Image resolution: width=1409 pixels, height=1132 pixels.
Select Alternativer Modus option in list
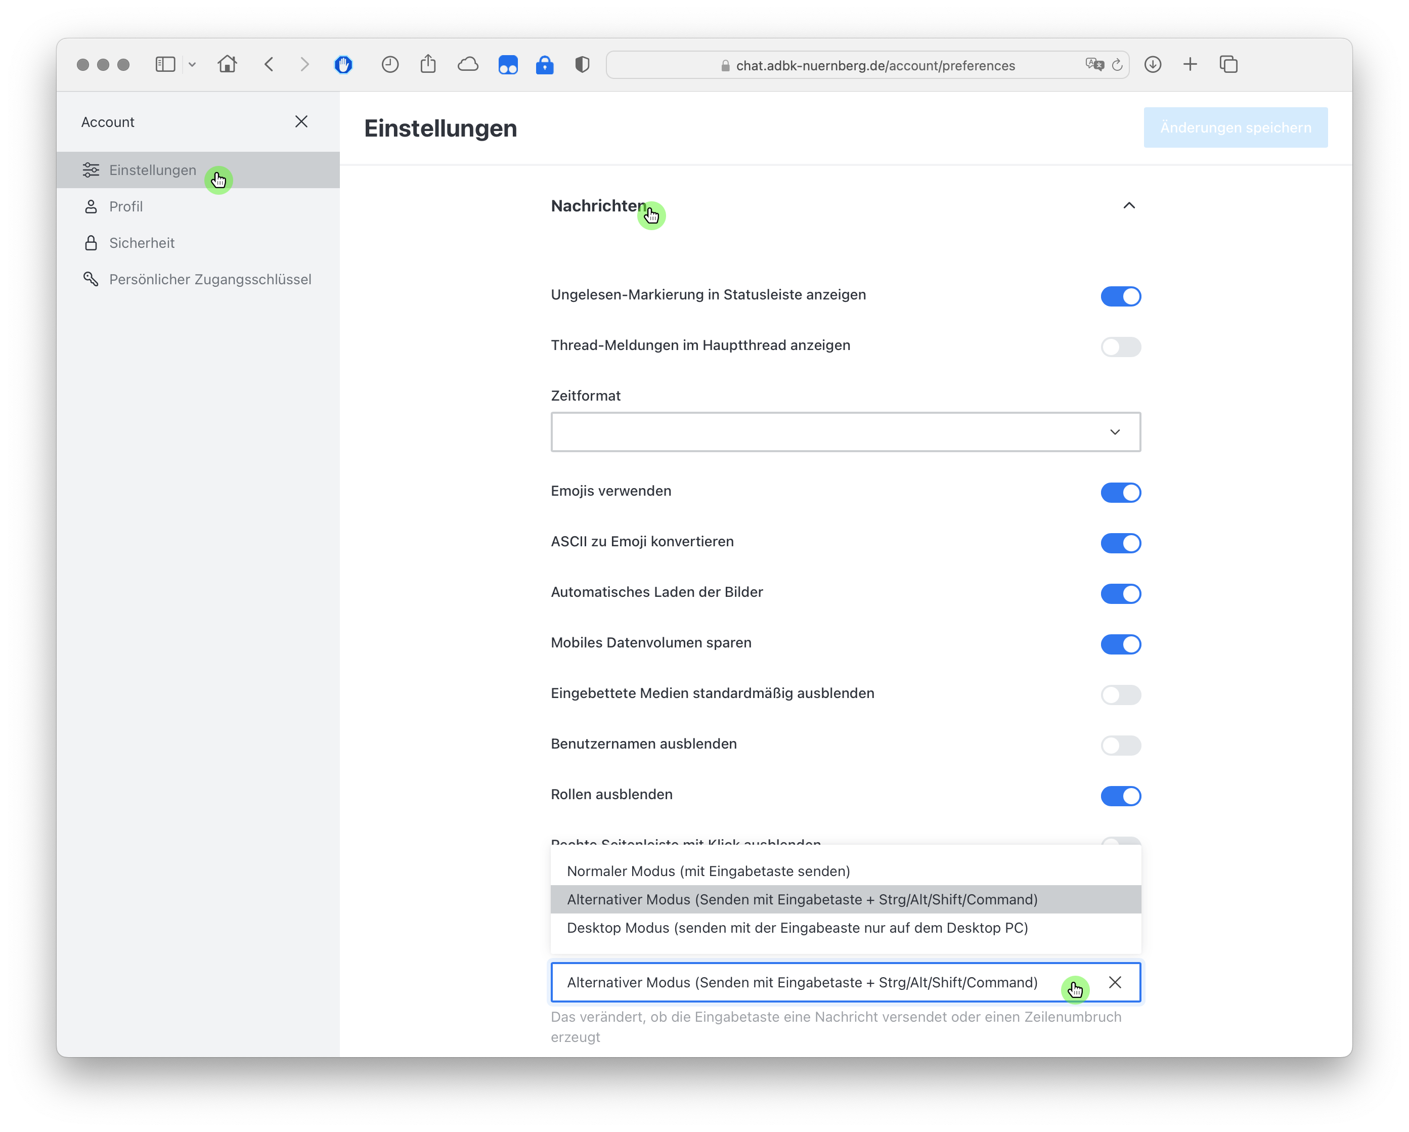(846, 899)
